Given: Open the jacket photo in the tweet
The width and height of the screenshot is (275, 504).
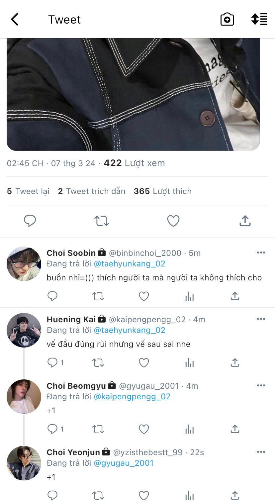Looking at the screenshot, I should click(133, 94).
